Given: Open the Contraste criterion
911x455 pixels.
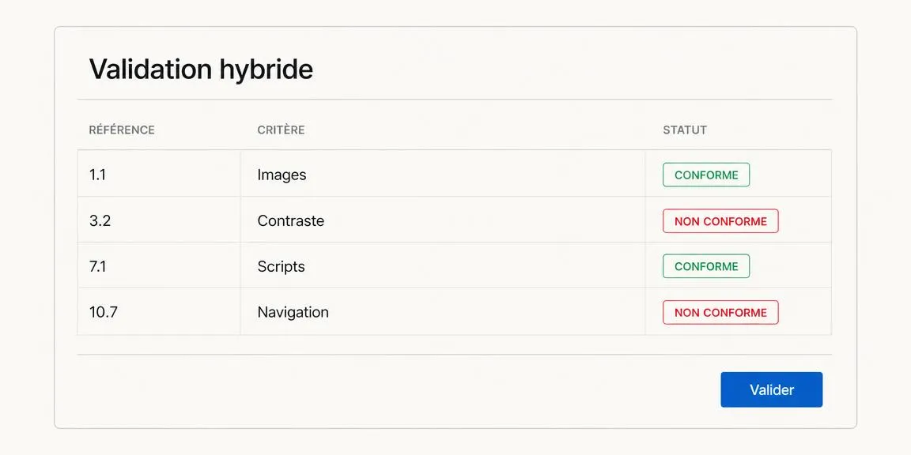Looking at the screenshot, I should 290,220.
